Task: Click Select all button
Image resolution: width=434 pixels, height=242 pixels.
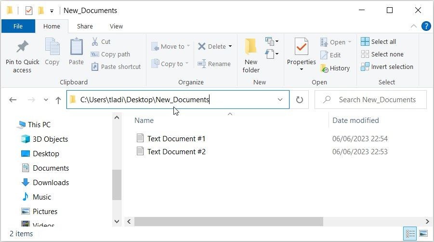Action: 379,41
